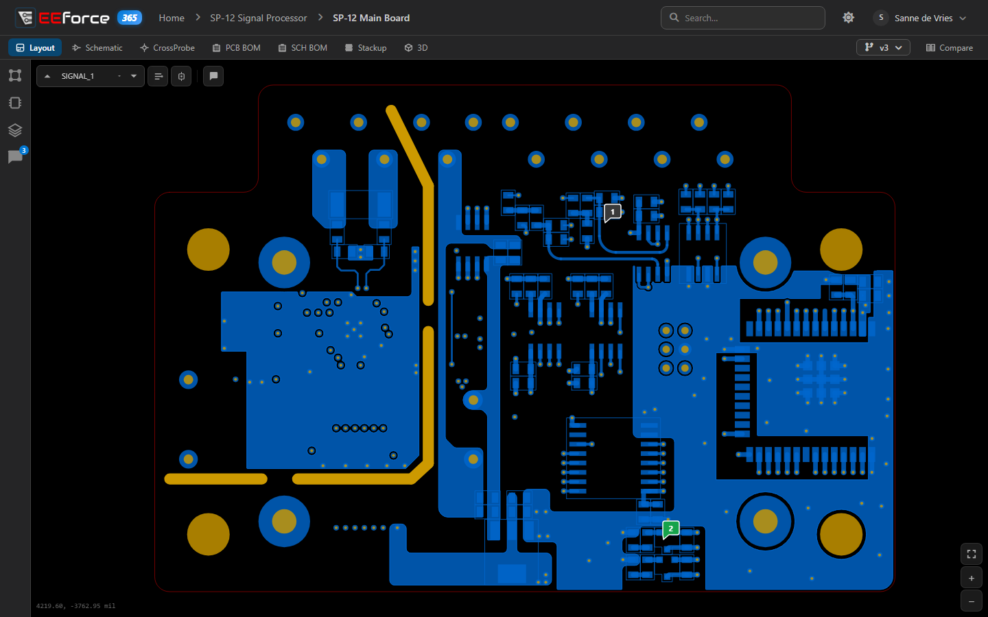Open the SCH BOM tab
988x617 pixels.
pos(303,47)
